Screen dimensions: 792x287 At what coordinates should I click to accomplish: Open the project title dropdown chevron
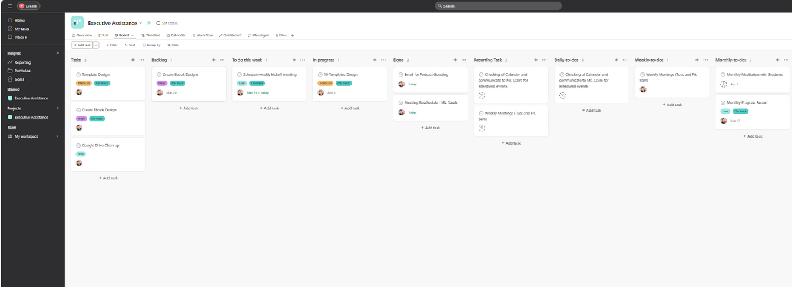(x=141, y=23)
